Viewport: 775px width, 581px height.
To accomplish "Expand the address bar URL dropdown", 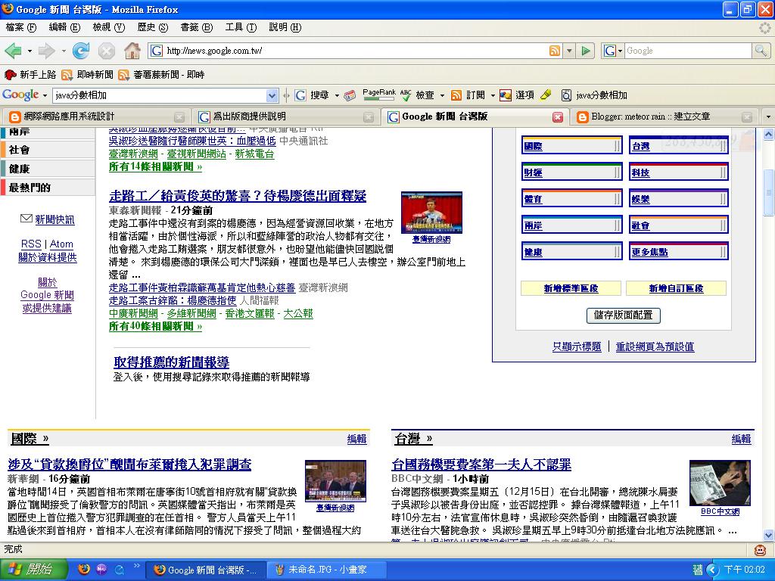I will tap(569, 51).
